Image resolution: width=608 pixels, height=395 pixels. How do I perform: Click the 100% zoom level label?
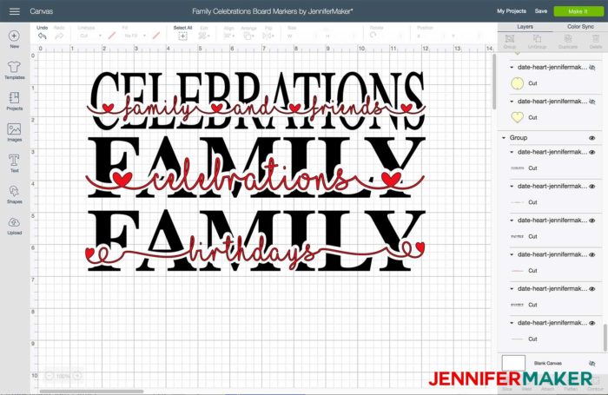pos(63,376)
